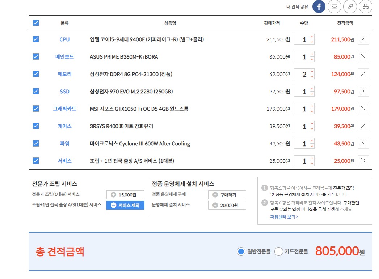Increase the 파워 quantity with the up arrow
Image resolution: width=379 pixels, height=279 pixels.
(312, 141)
